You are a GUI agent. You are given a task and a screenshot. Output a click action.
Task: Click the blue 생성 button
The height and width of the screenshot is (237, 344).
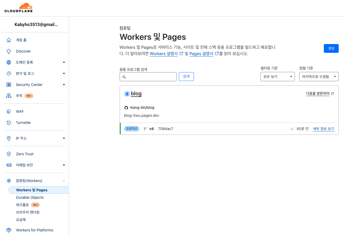[331, 48]
